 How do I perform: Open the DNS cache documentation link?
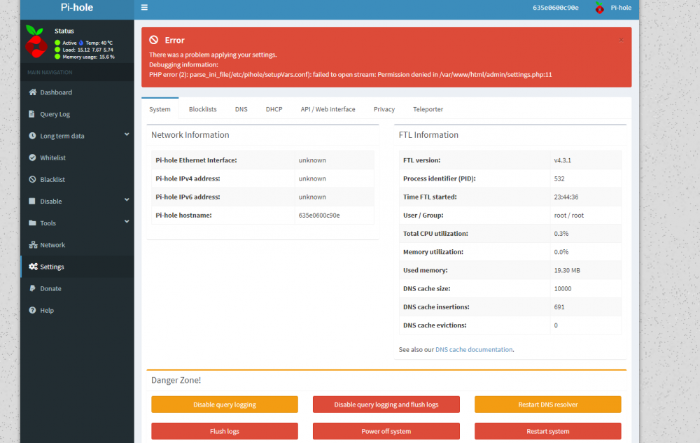click(474, 349)
